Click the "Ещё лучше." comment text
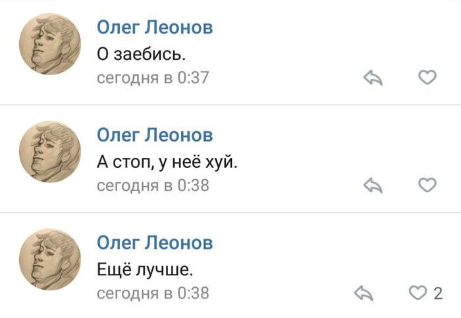 [145, 268]
